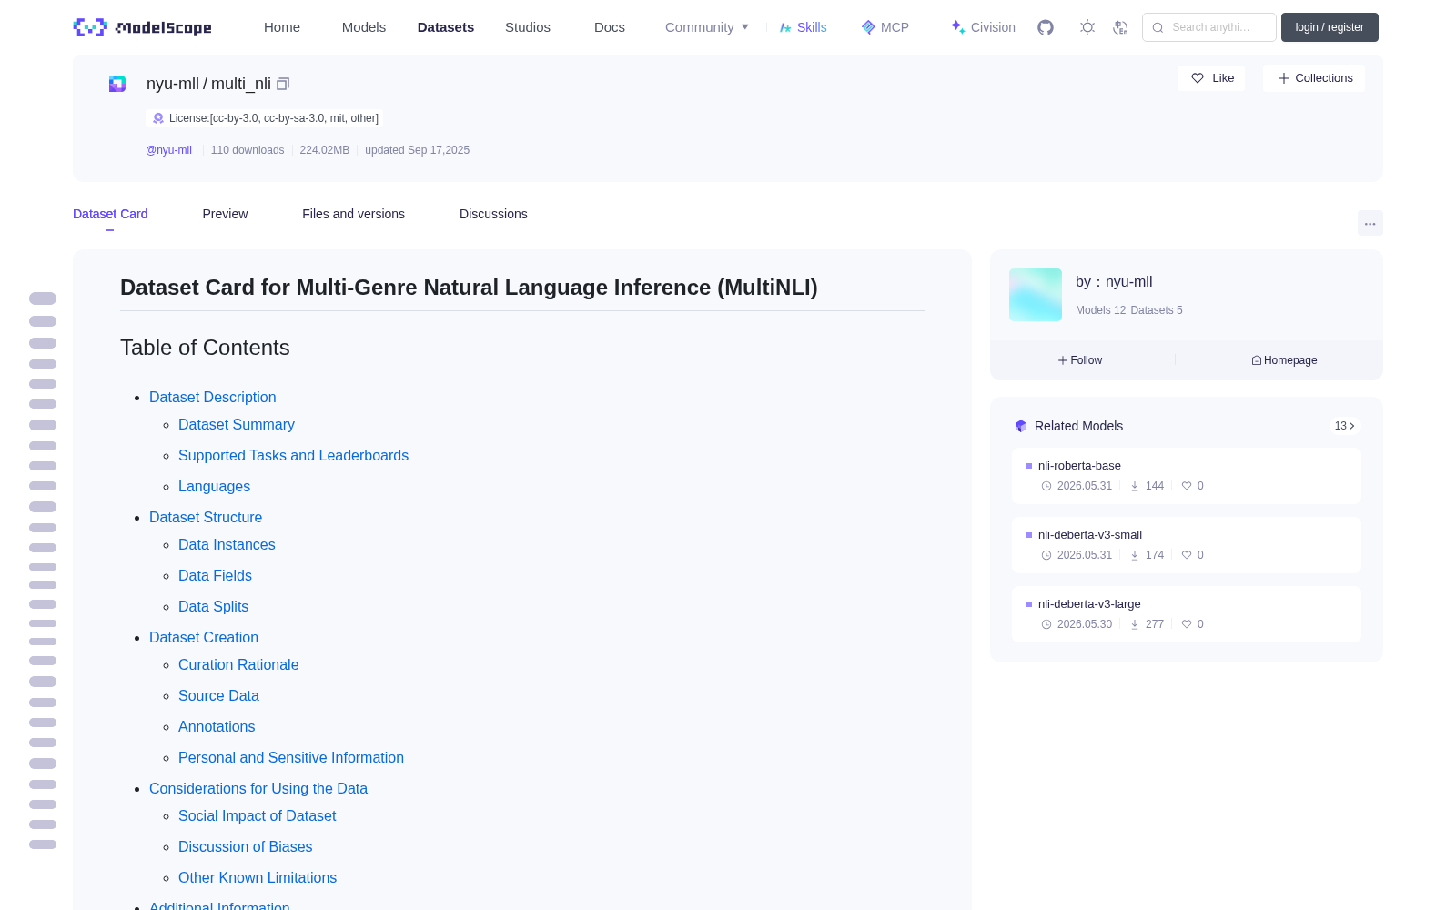This screenshot has height=910, width=1456.
Task: Jump to Source Data section
Action: [218, 695]
